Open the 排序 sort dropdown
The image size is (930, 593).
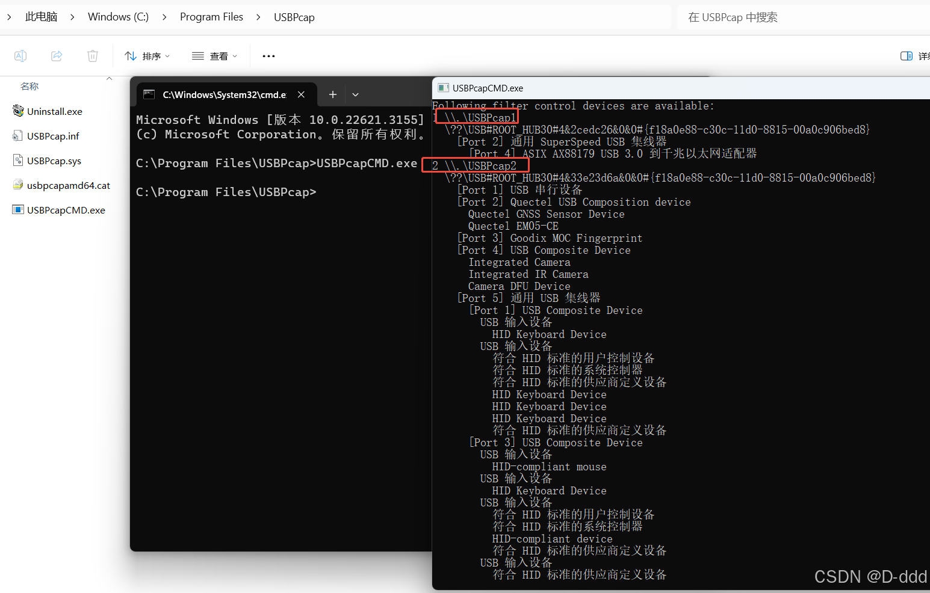pos(146,55)
